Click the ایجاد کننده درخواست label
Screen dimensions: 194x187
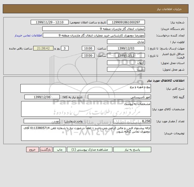(x=170, y=35)
